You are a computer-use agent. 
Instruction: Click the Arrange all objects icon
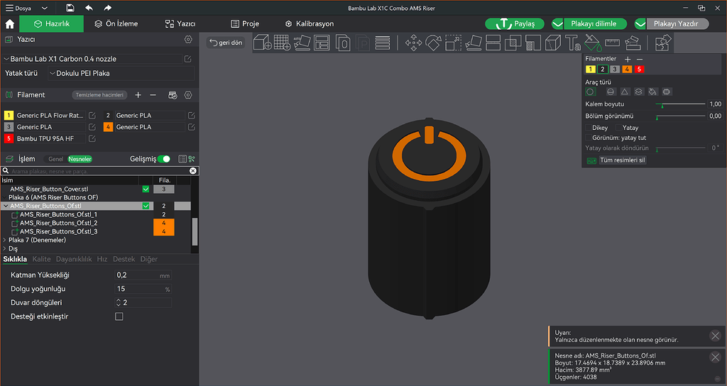click(322, 43)
